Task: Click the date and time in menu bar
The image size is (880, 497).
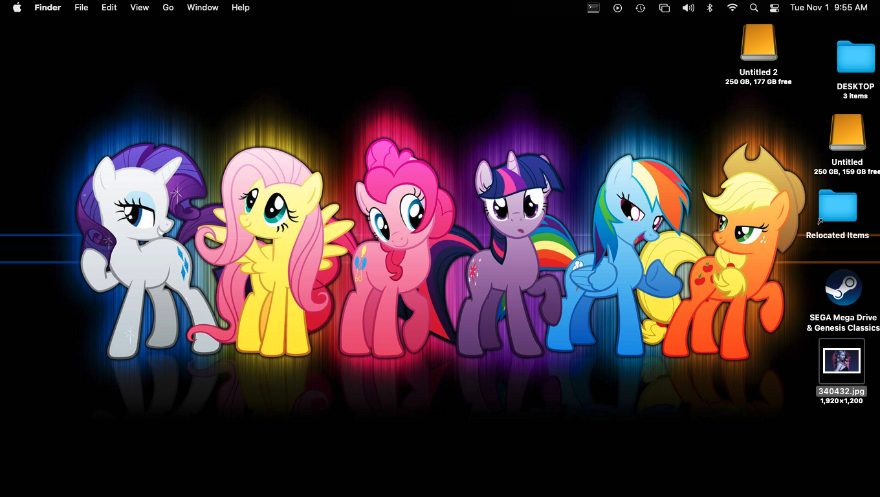Action: coord(829,8)
